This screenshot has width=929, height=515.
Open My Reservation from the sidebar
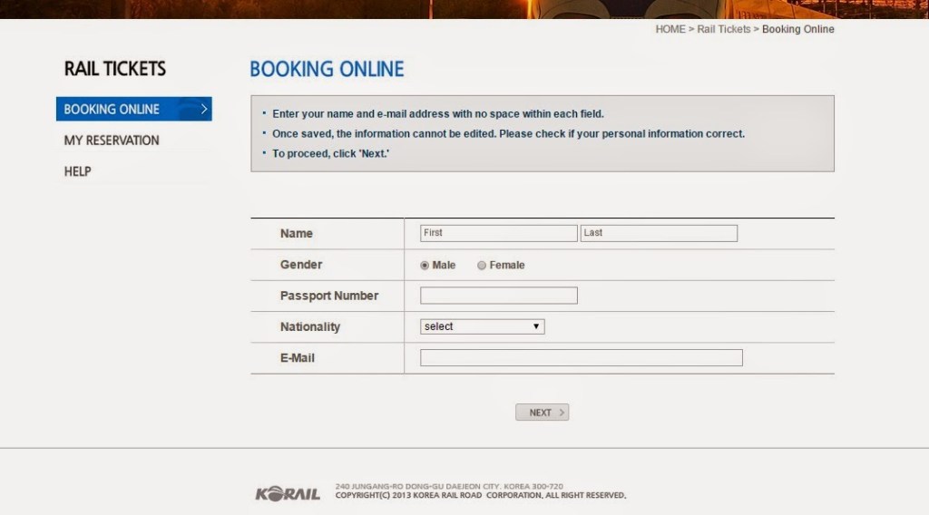[x=112, y=141]
